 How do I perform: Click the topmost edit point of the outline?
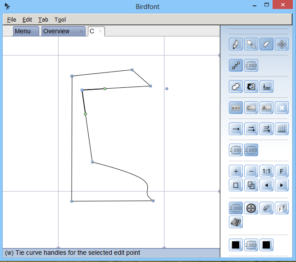132,70
